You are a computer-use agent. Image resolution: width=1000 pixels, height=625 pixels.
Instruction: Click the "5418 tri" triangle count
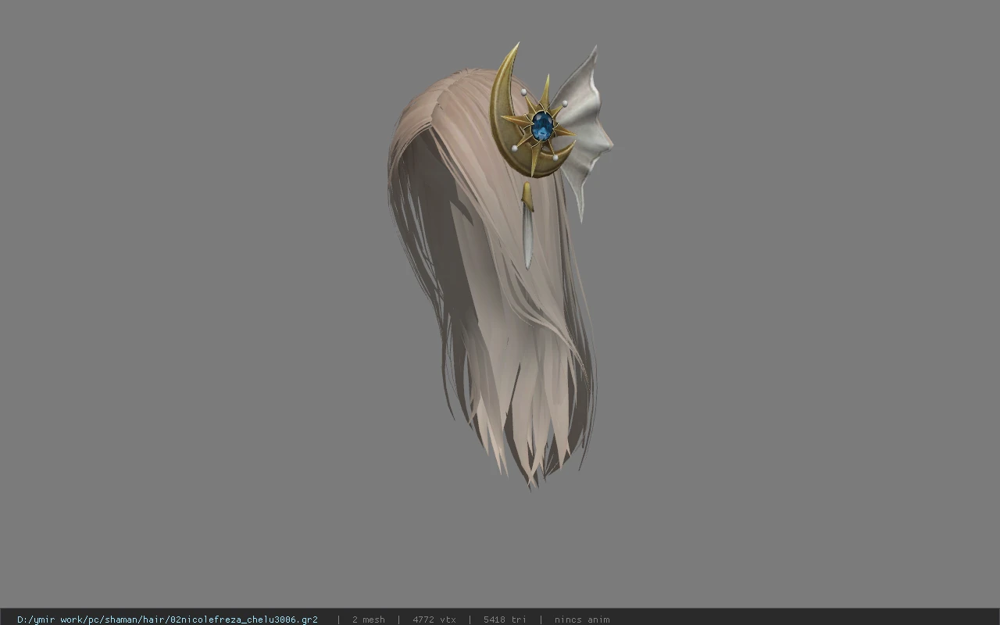[505, 620]
